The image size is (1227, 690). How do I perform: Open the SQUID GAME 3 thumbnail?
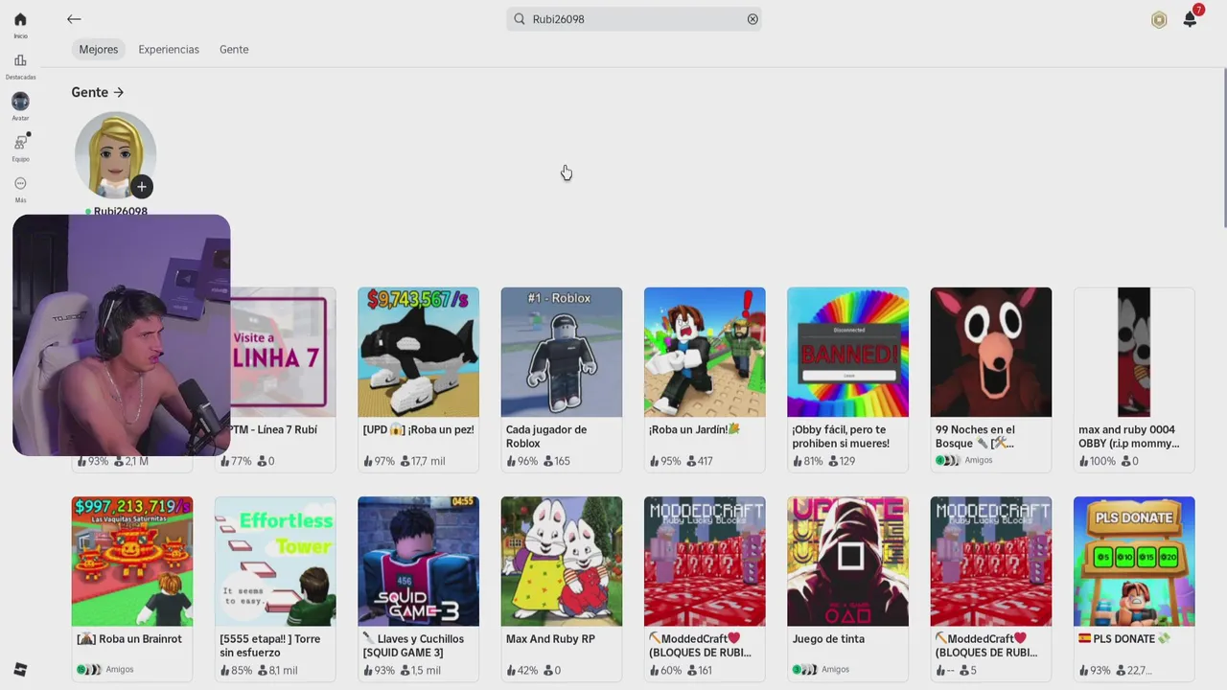(418, 561)
